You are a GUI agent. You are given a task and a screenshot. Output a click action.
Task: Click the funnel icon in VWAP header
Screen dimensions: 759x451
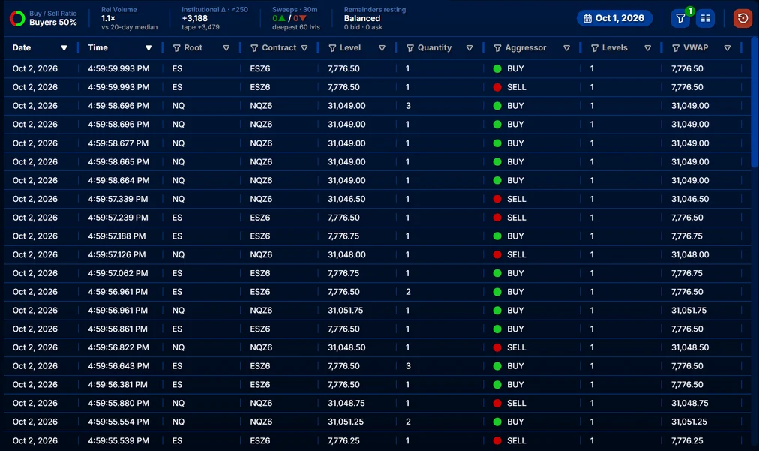676,48
